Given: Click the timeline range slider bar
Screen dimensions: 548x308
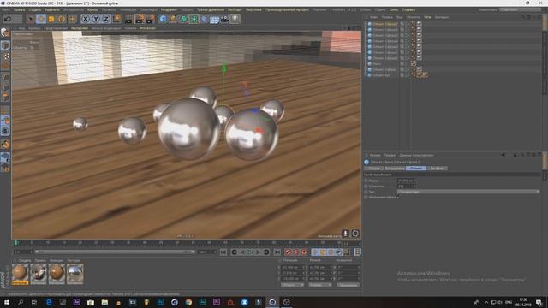Looking at the screenshot, I should coord(114,252).
